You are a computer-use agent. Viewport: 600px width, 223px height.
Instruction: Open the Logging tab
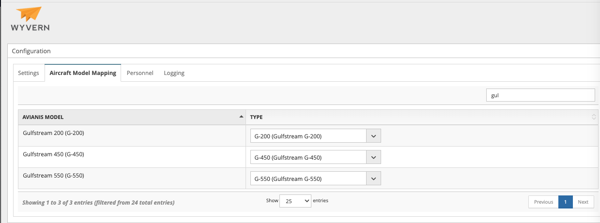[174, 73]
